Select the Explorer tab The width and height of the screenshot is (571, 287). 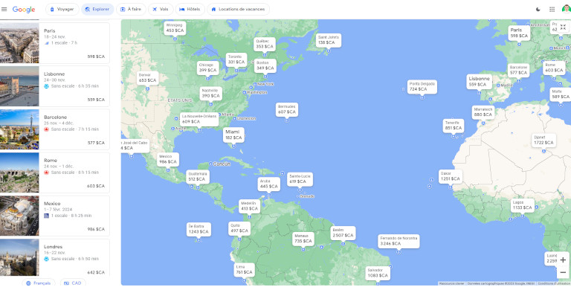pyautogui.click(x=97, y=10)
